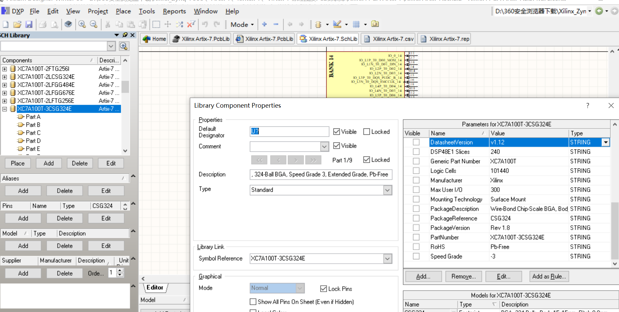Click the find magnifier next to filter
Image resolution: width=619 pixels, height=312 pixels.
coord(124,46)
